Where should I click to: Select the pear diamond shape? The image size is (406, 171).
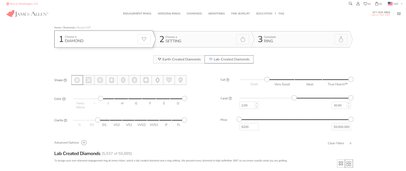(180, 80)
